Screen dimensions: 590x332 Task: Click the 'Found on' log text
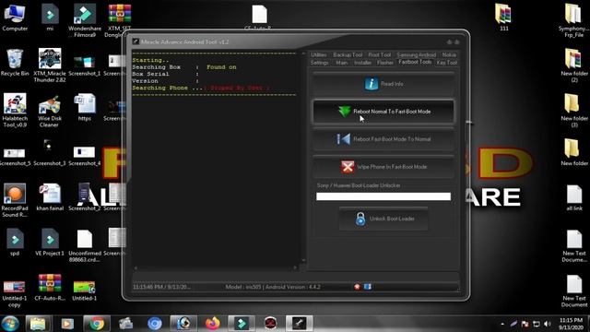[221, 67]
